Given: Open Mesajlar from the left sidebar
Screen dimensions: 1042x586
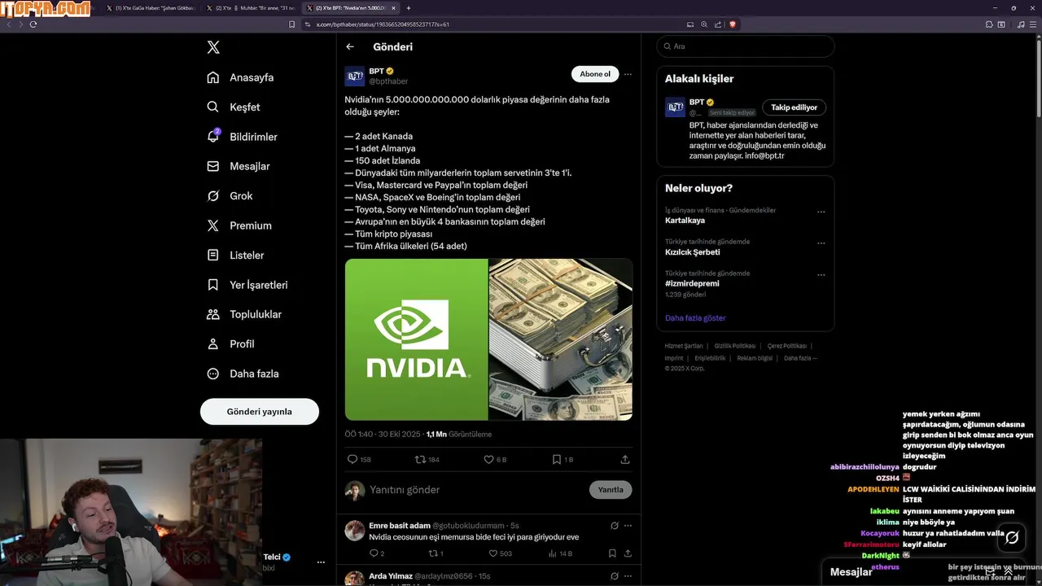Looking at the screenshot, I should (x=238, y=166).
